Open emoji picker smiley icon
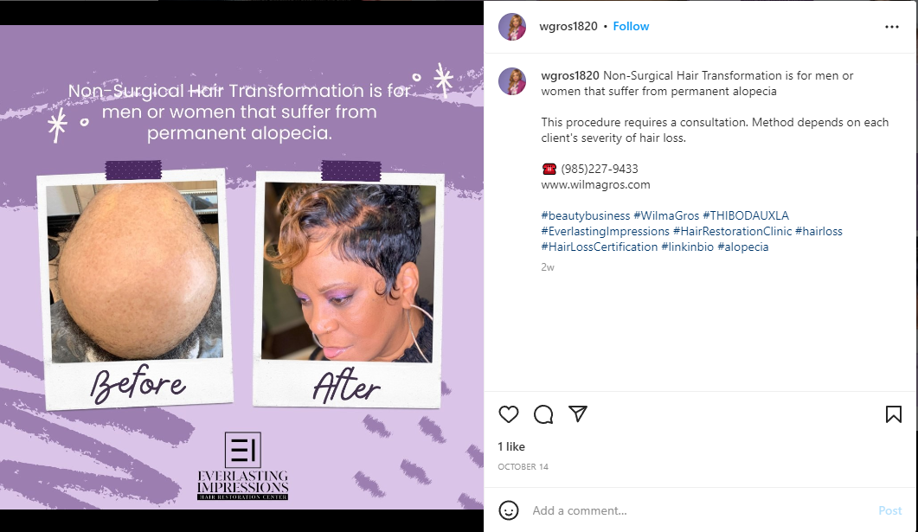Image resolution: width=918 pixels, height=532 pixels. point(508,510)
